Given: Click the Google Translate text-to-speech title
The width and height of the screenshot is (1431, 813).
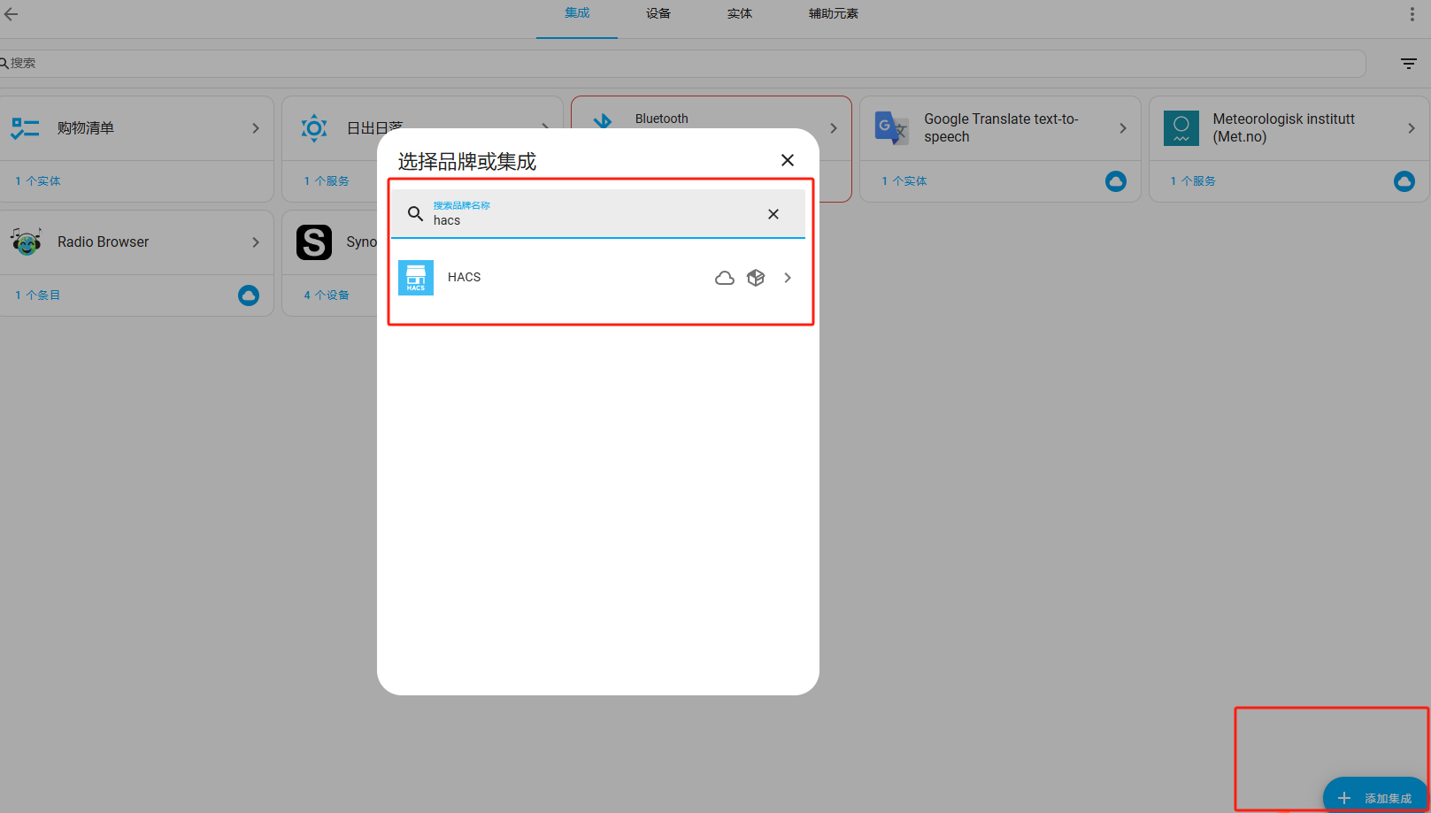Looking at the screenshot, I should point(1001,128).
